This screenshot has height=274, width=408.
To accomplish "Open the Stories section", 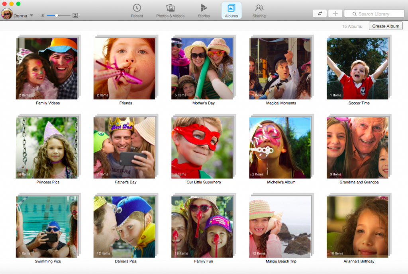I will (x=204, y=10).
